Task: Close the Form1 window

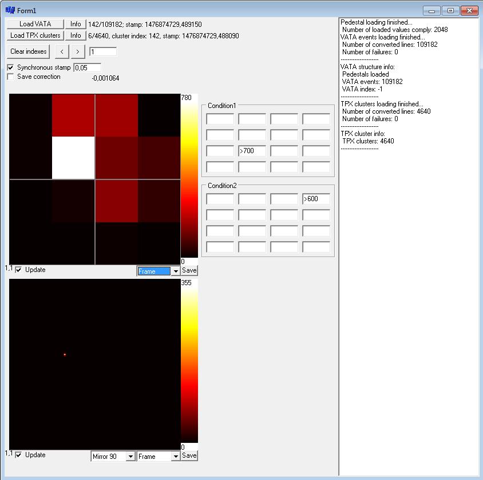Action: tap(469, 11)
